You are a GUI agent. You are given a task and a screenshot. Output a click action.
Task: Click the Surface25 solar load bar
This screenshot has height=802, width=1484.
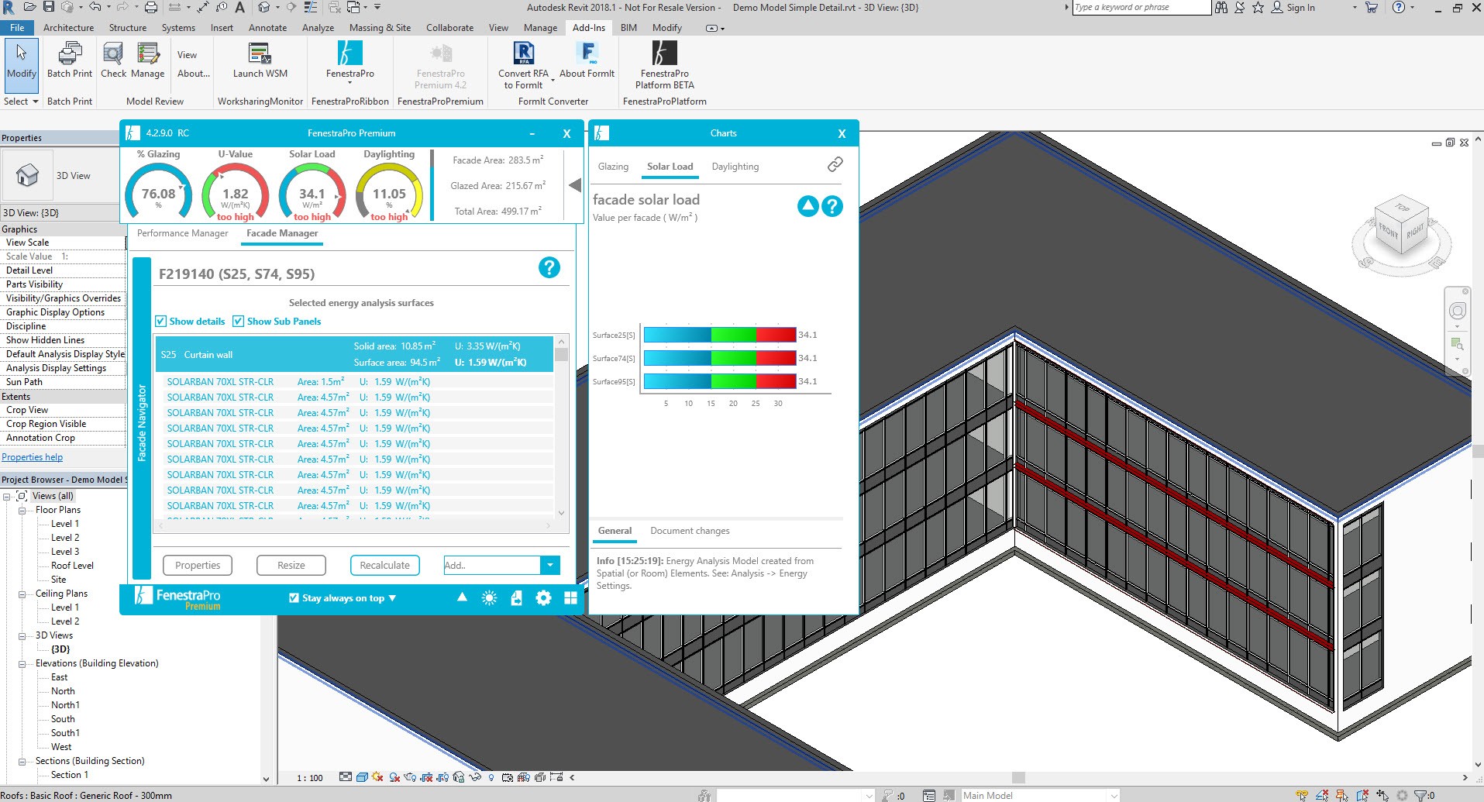coord(719,335)
